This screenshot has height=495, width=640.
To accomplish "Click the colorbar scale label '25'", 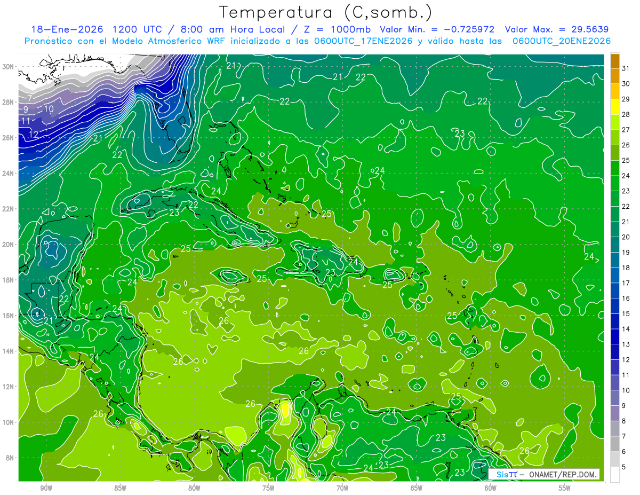I will (626, 160).
